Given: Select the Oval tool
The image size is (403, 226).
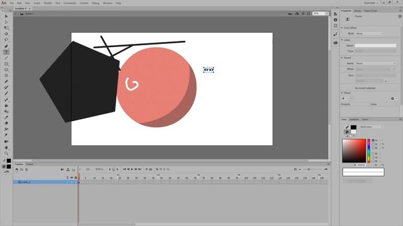Looking at the screenshot, I should click(6, 70).
